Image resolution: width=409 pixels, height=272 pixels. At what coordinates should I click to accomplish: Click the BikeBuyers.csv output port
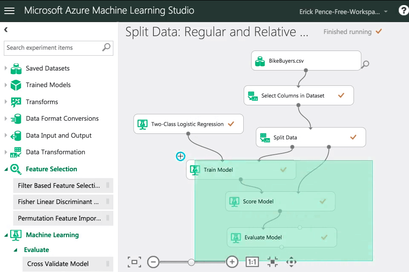point(306,70)
